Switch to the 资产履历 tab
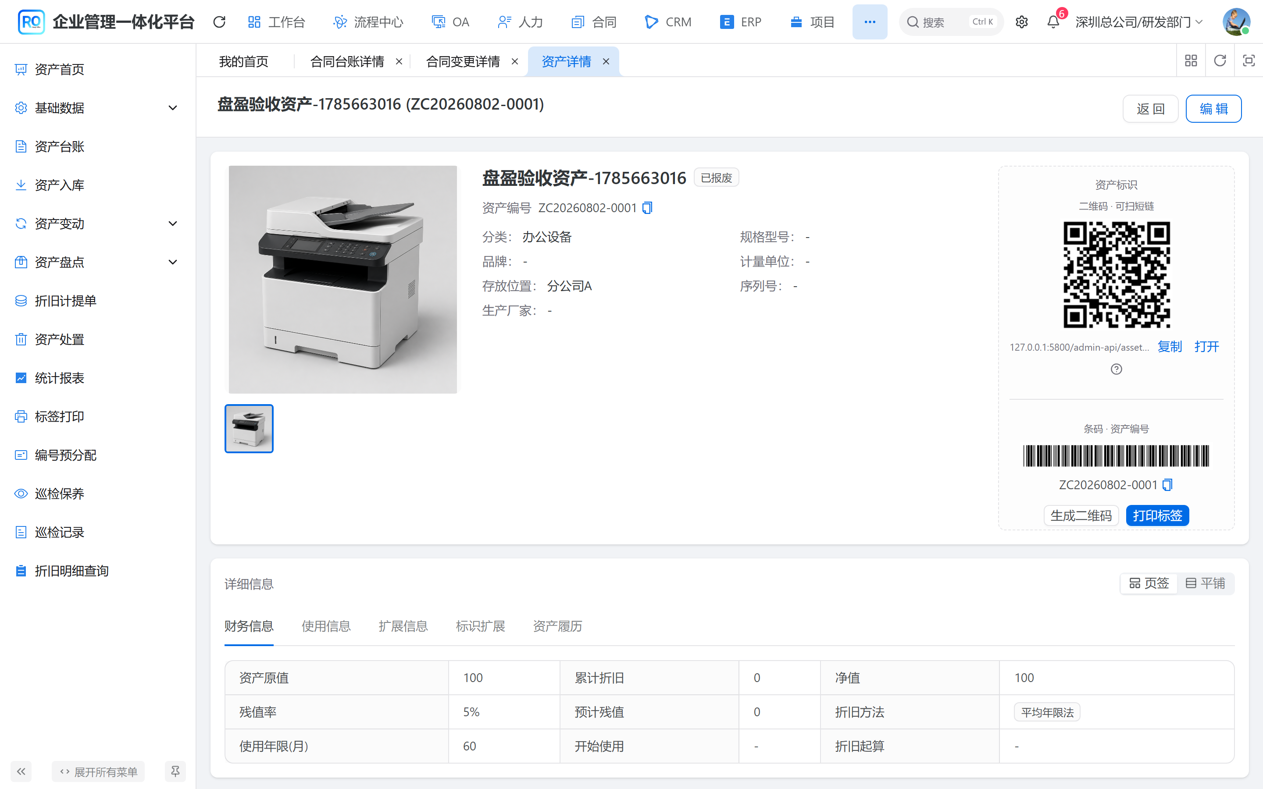The image size is (1263, 789). tap(557, 626)
